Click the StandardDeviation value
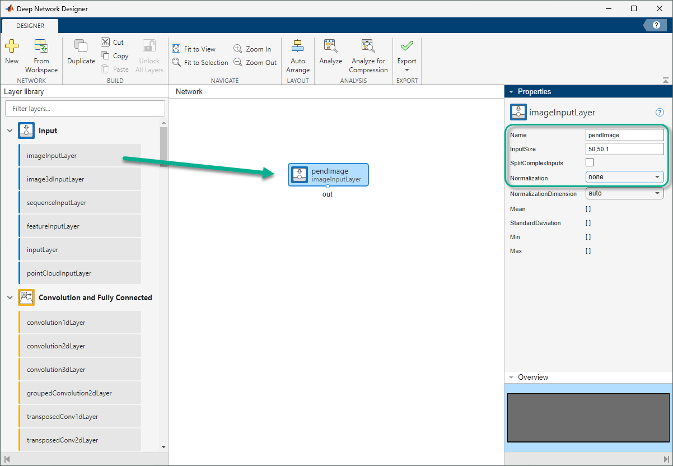The image size is (673, 466). click(588, 223)
